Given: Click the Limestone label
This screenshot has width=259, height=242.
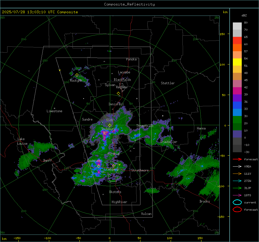Looking at the screenshot, I should point(54,111).
